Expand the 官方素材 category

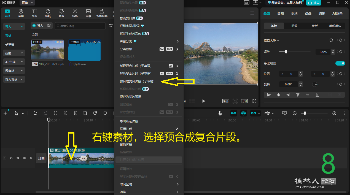14,80
